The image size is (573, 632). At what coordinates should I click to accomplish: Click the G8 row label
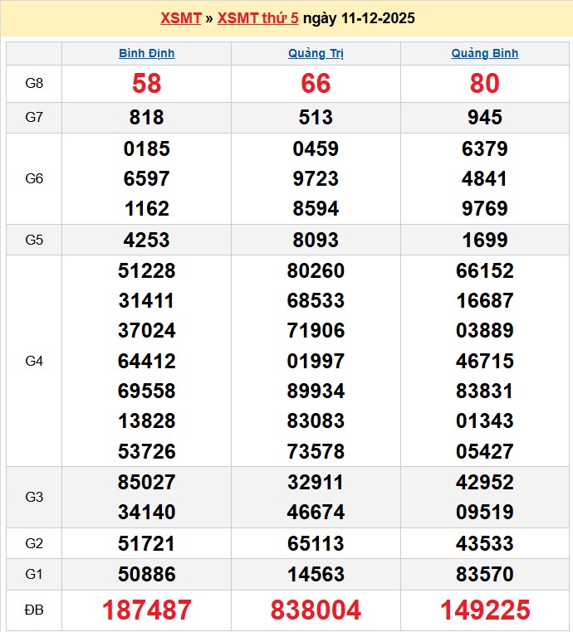(x=34, y=83)
